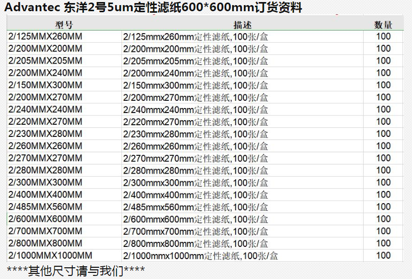
Task: Click the 描述 column header
Action: click(x=242, y=25)
